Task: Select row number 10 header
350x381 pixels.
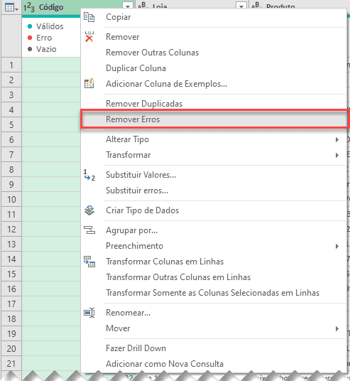Action: tap(11, 200)
